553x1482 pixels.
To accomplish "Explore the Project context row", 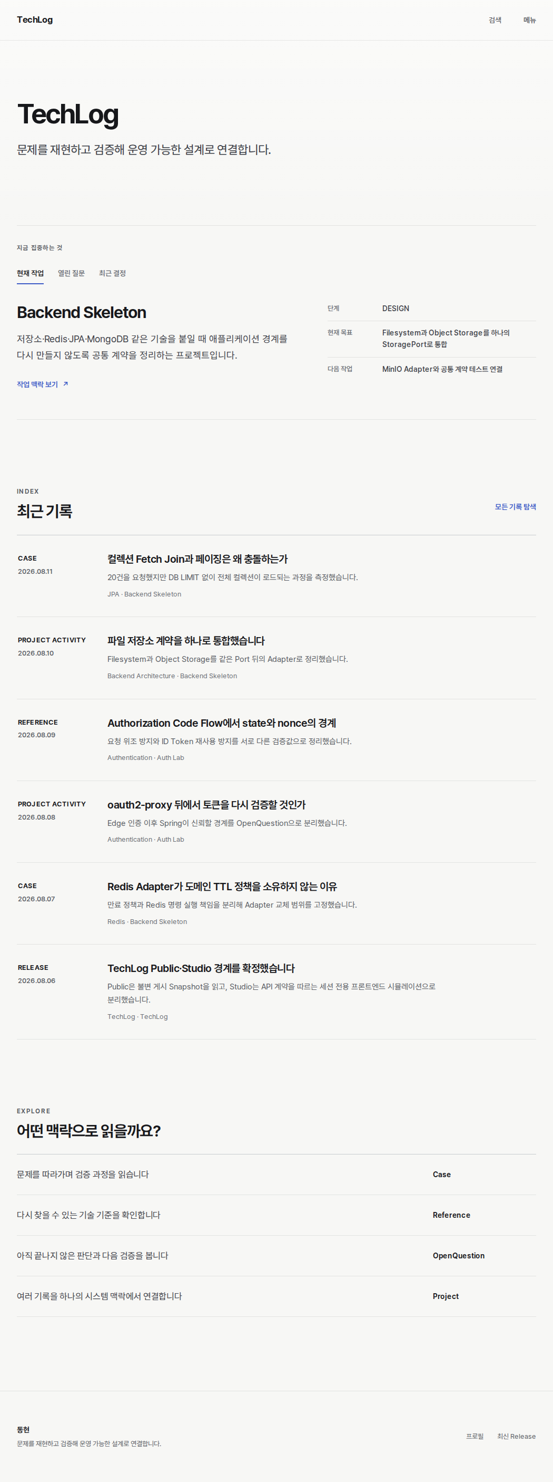I will pyautogui.click(x=276, y=1296).
